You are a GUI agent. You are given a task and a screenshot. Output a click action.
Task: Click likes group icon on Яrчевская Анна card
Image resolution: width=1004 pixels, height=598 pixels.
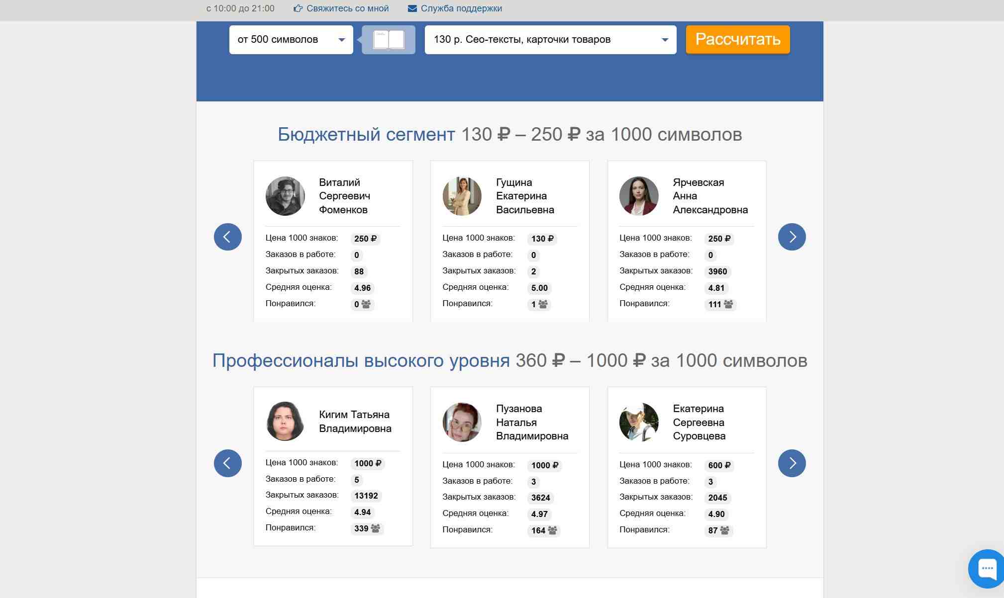tap(728, 304)
